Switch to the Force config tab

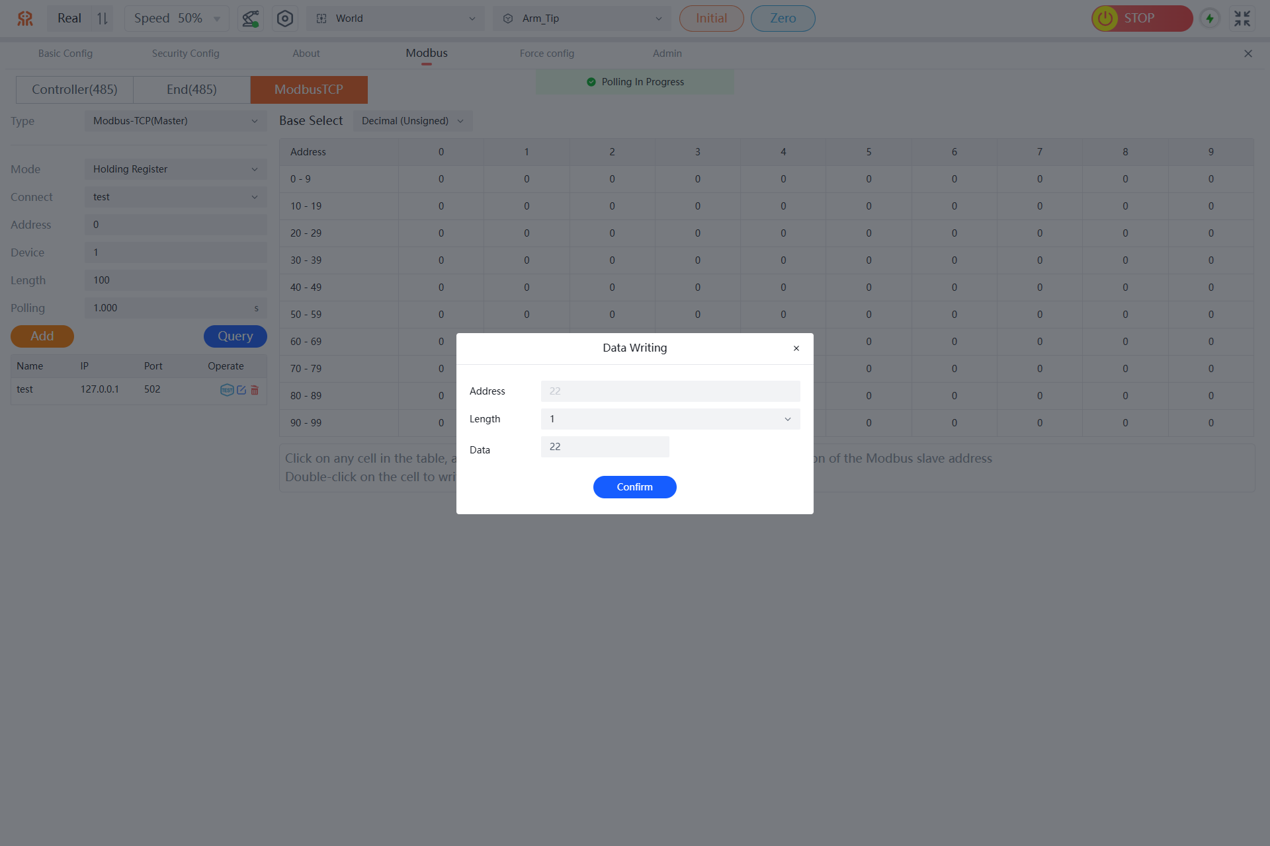click(x=546, y=54)
